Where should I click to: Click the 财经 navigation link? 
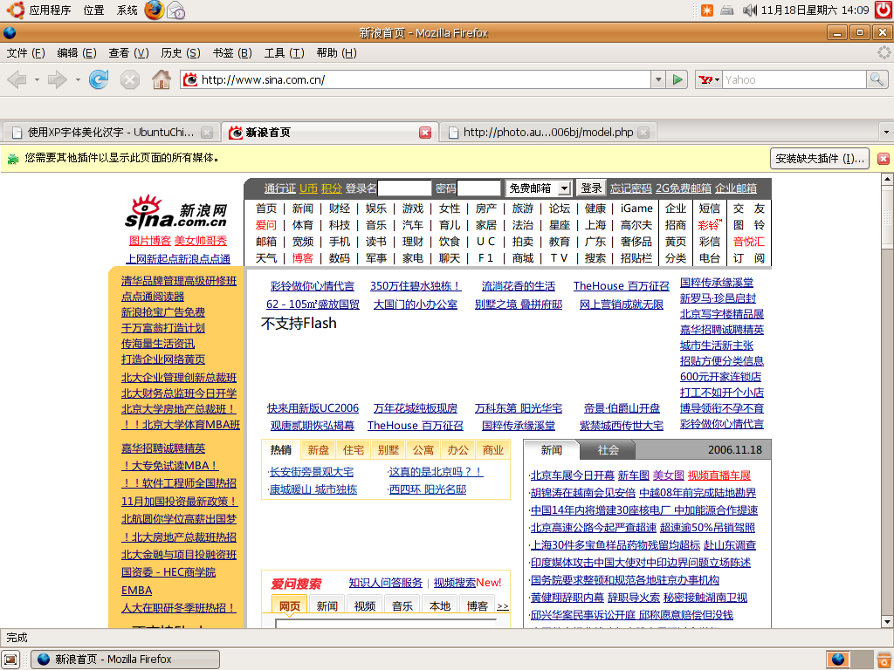click(x=340, y=209)
